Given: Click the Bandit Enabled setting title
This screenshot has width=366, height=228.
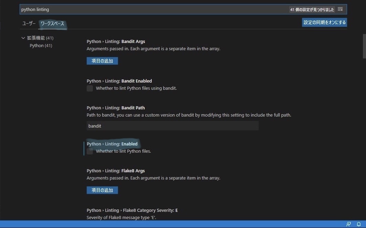Looking at the screenshot, I should [119, 81].
